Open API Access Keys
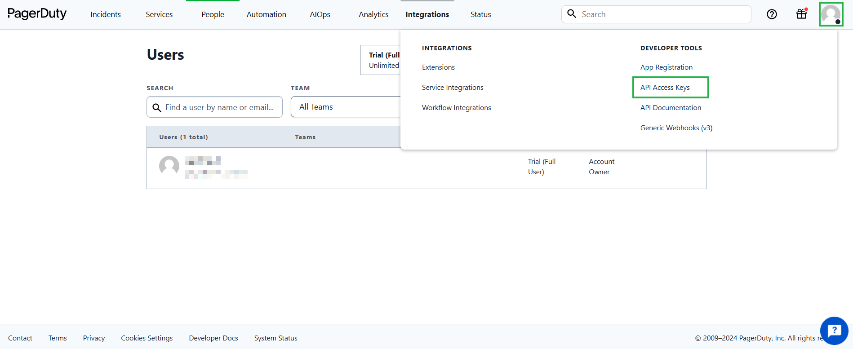This screenshot has width=853, height=349. pyautogui.click(x=665, y=88)
